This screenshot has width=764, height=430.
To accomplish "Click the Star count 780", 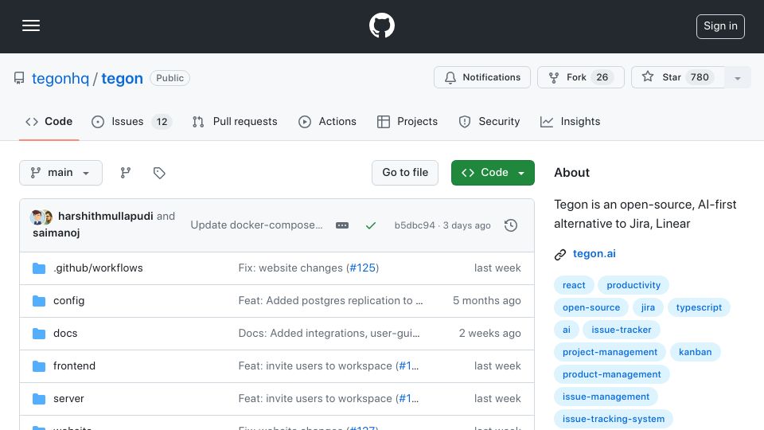I will (x=700, y=77).
